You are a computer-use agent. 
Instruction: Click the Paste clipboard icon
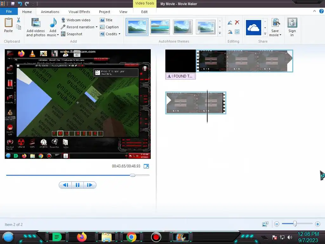coord(9,23)
